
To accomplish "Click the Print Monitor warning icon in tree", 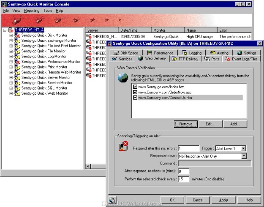I will (17, 67).
